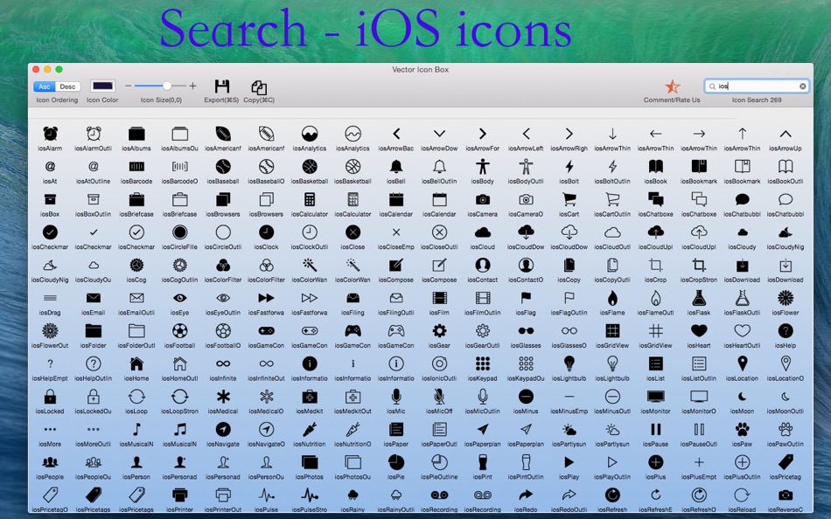The image size is (831, 519).
Task: Switch icon ordering to Desc
Action: click(x=67, y=86)
